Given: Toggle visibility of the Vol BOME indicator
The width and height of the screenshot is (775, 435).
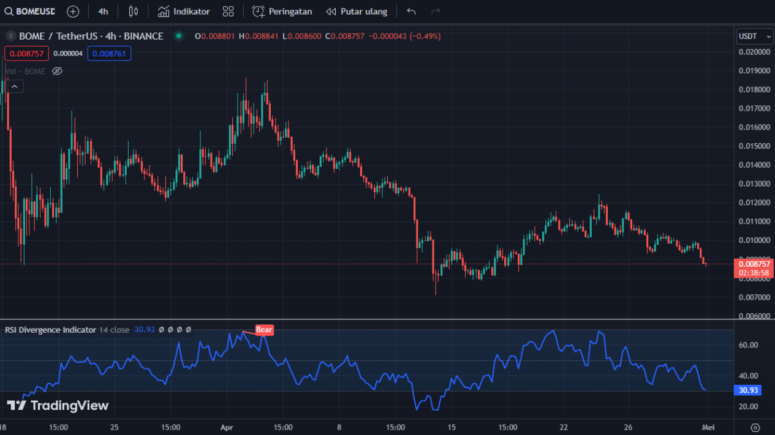Looking at the screenshot, I should [57, 71].
